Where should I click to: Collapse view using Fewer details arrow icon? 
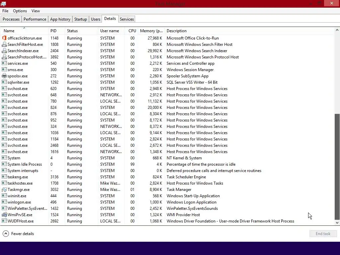pos(6,233)
